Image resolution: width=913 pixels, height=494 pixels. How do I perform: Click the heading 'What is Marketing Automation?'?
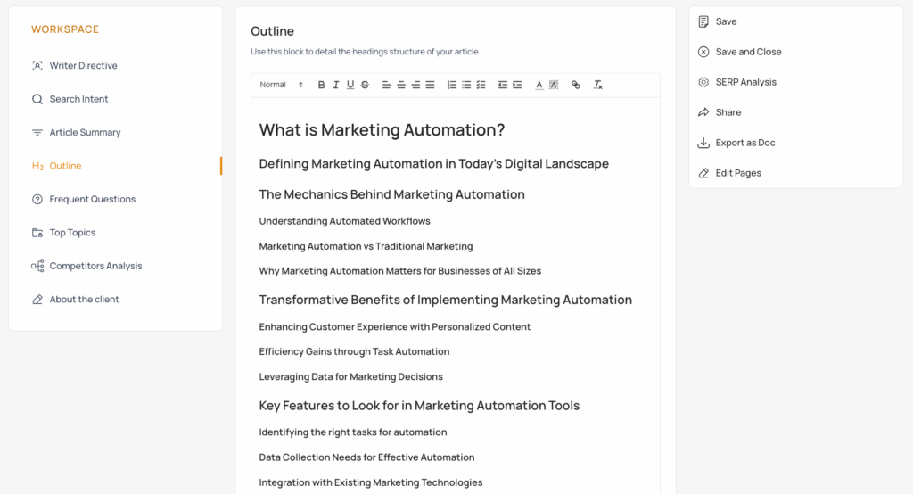pos(382,130)
